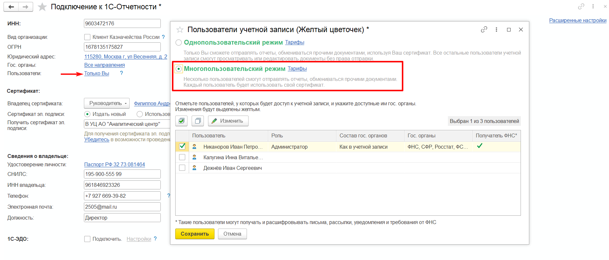Screen dimensions: 609x260
Task: Open Паспорт РФ 32 73 081464 link
Action: (x=114, y=165)
